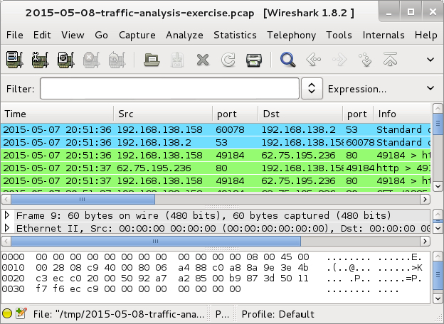Viewport: 444px width, 324px height.
Task: Open the capture interfaces list icon
Action: click(14, 60)
